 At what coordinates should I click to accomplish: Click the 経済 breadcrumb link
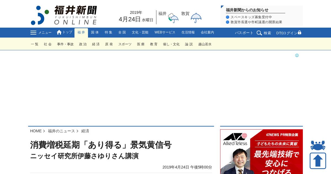(85, 131)
